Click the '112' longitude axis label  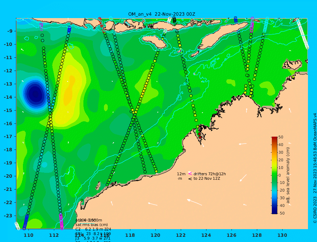tap(54, 235)
